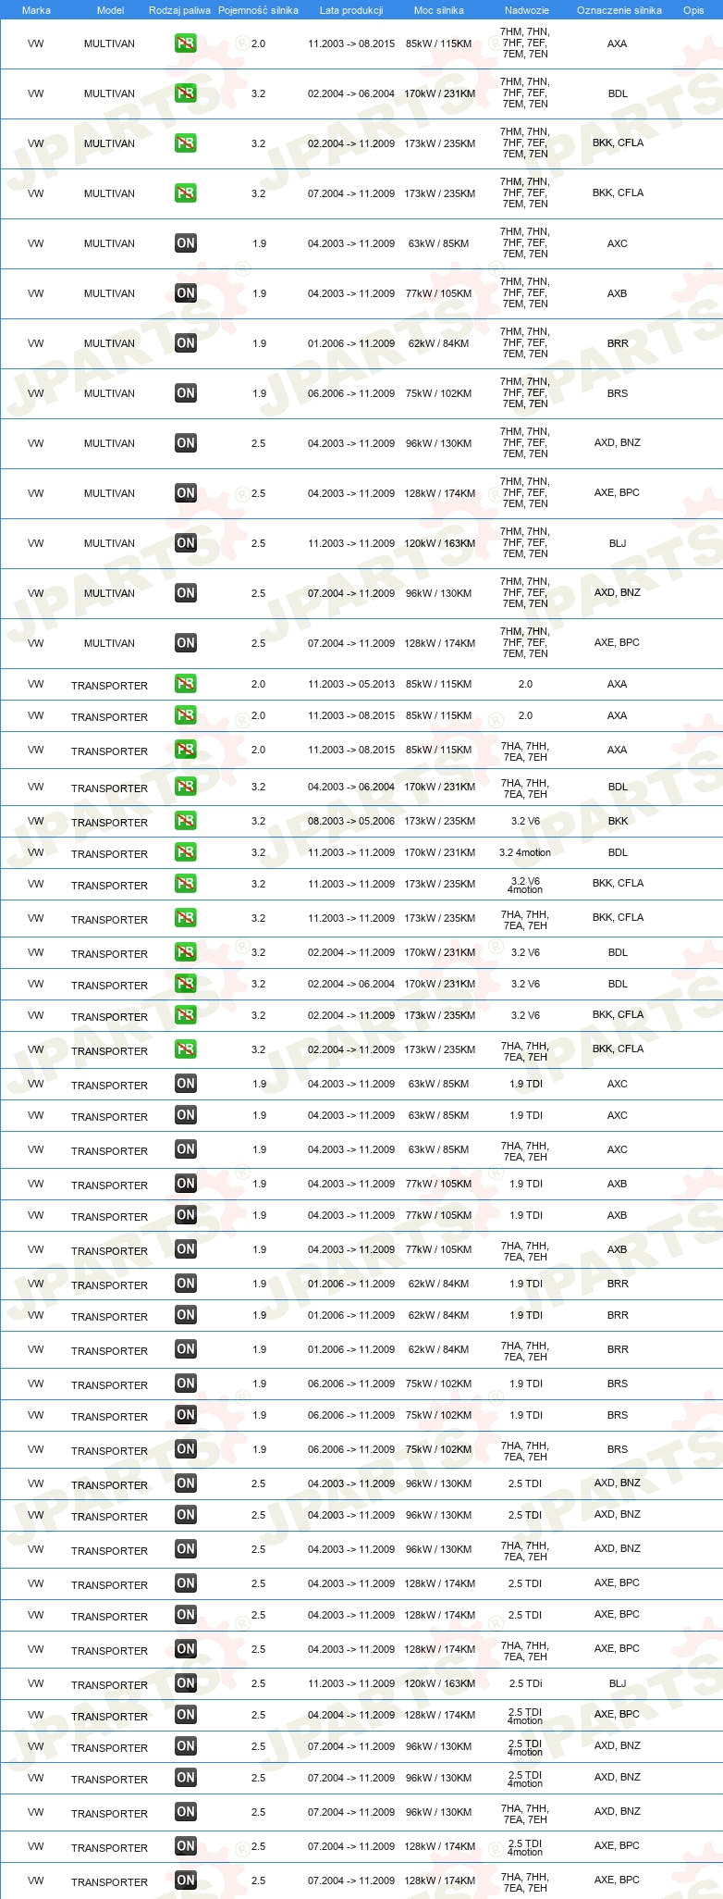
Task: Click the ON diesel icon in the Multivan BRR row
Action: 185,343
